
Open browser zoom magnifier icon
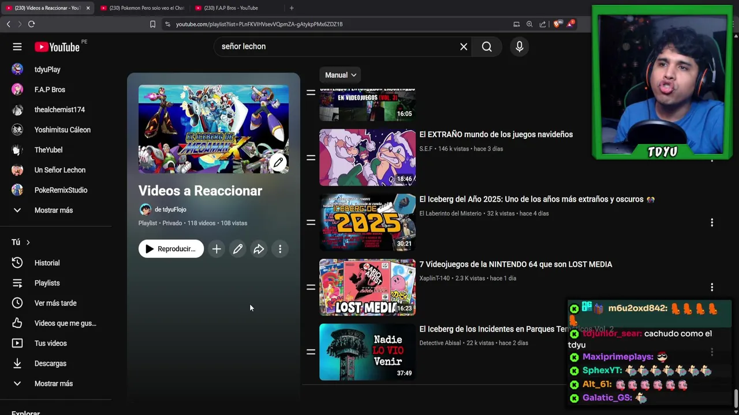point(529,24)
